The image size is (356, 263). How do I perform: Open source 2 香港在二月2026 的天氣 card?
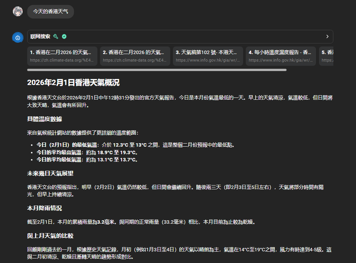click(x=135, y=56)
